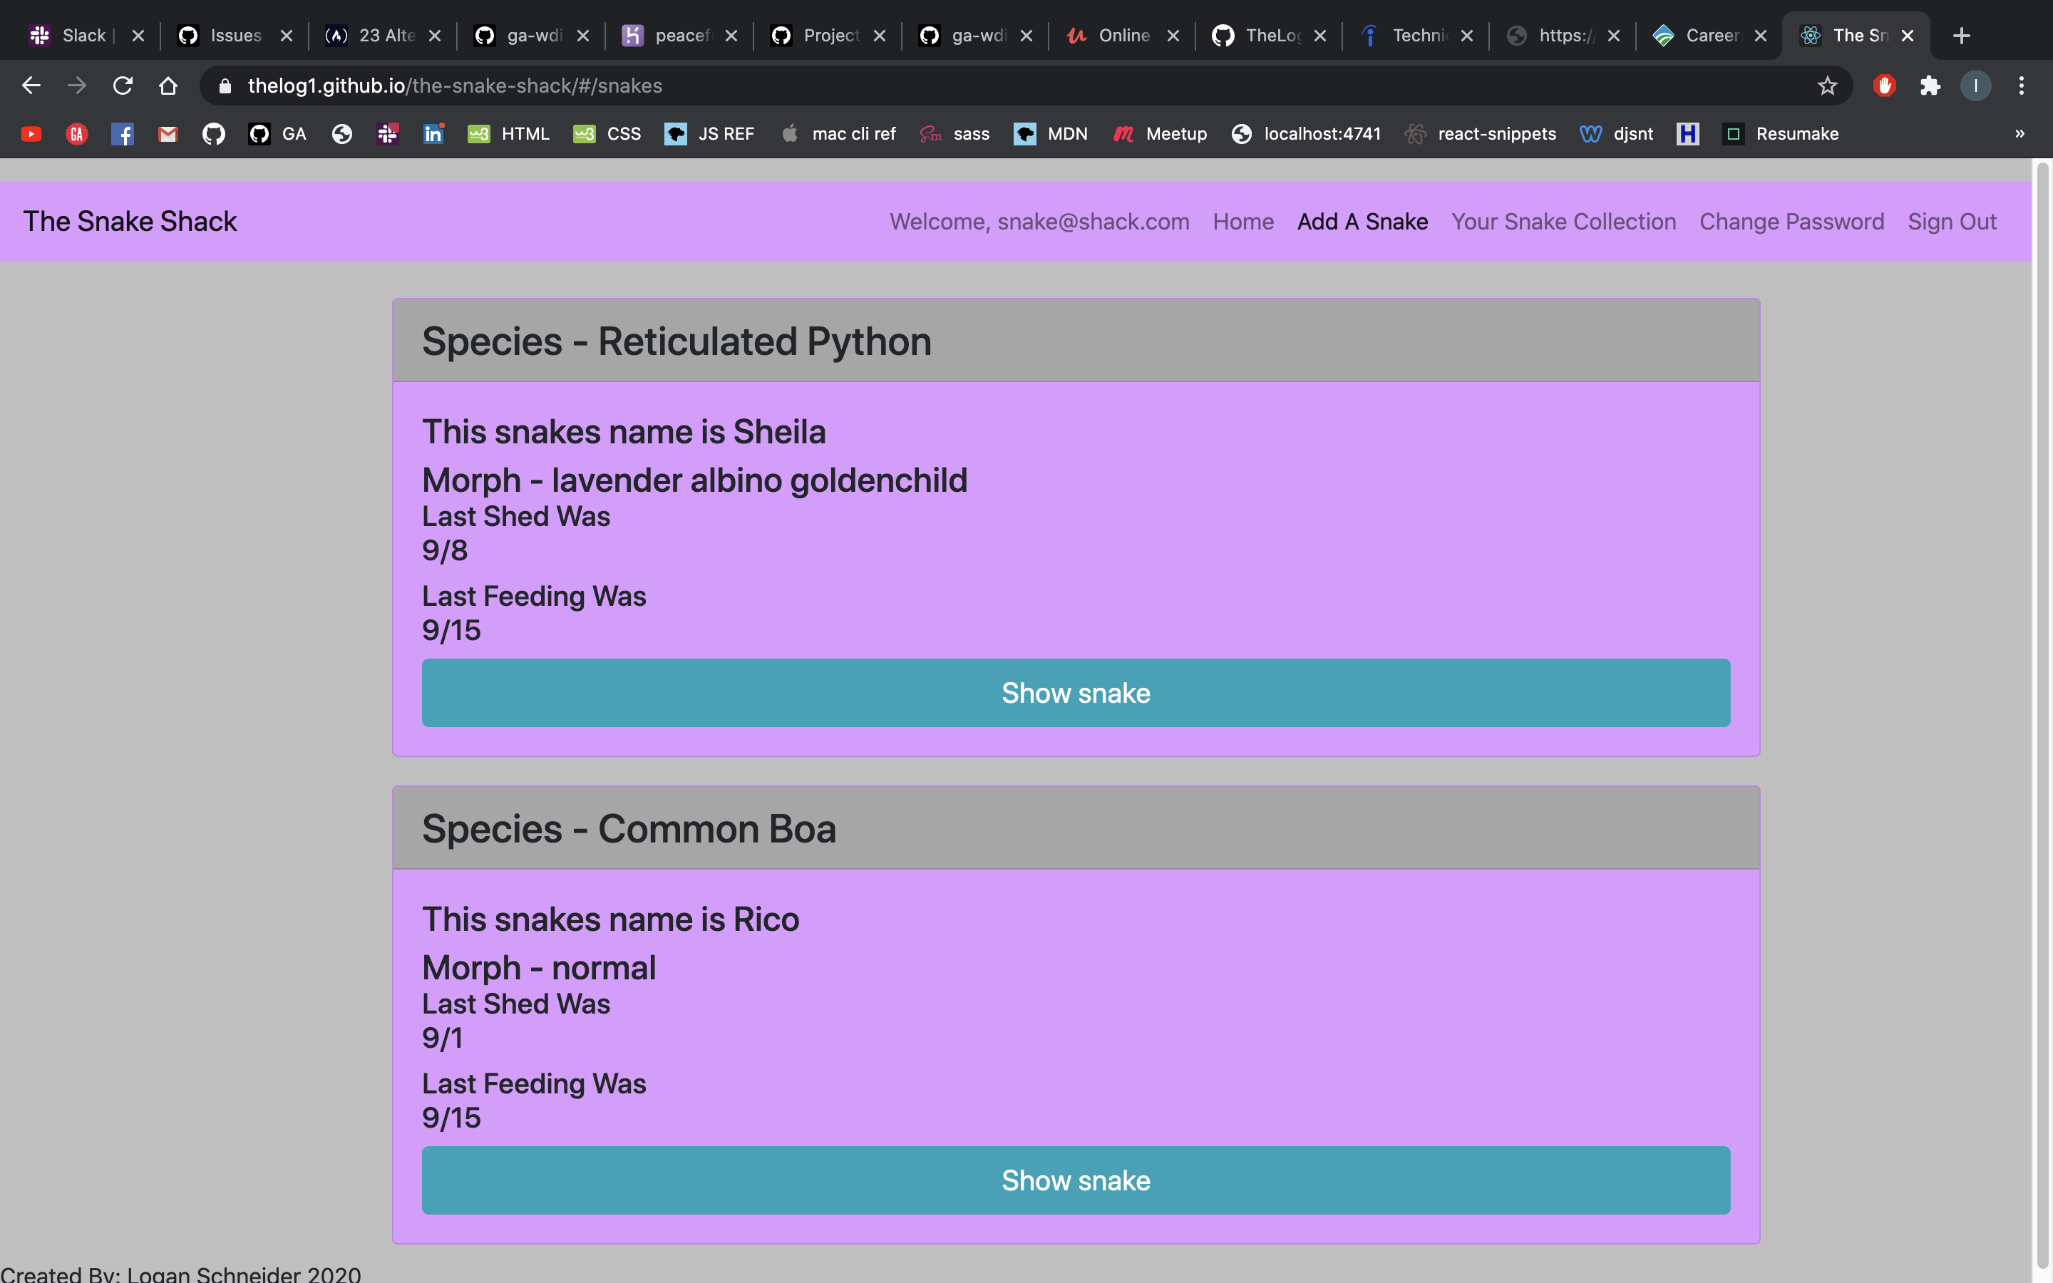Open the JS REF bookmark
The image size is (2053, 1283).
[x=709, y=134]
